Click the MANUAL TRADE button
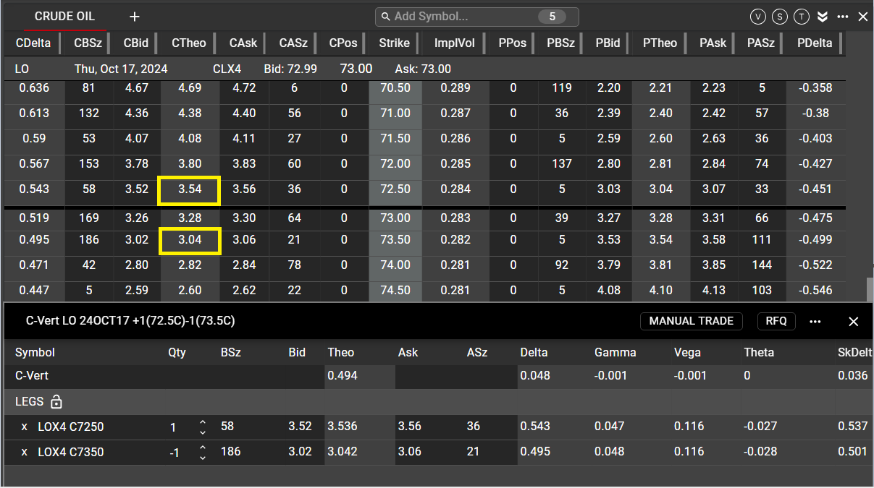Screen dimensions: 874x488 [692, 321]
